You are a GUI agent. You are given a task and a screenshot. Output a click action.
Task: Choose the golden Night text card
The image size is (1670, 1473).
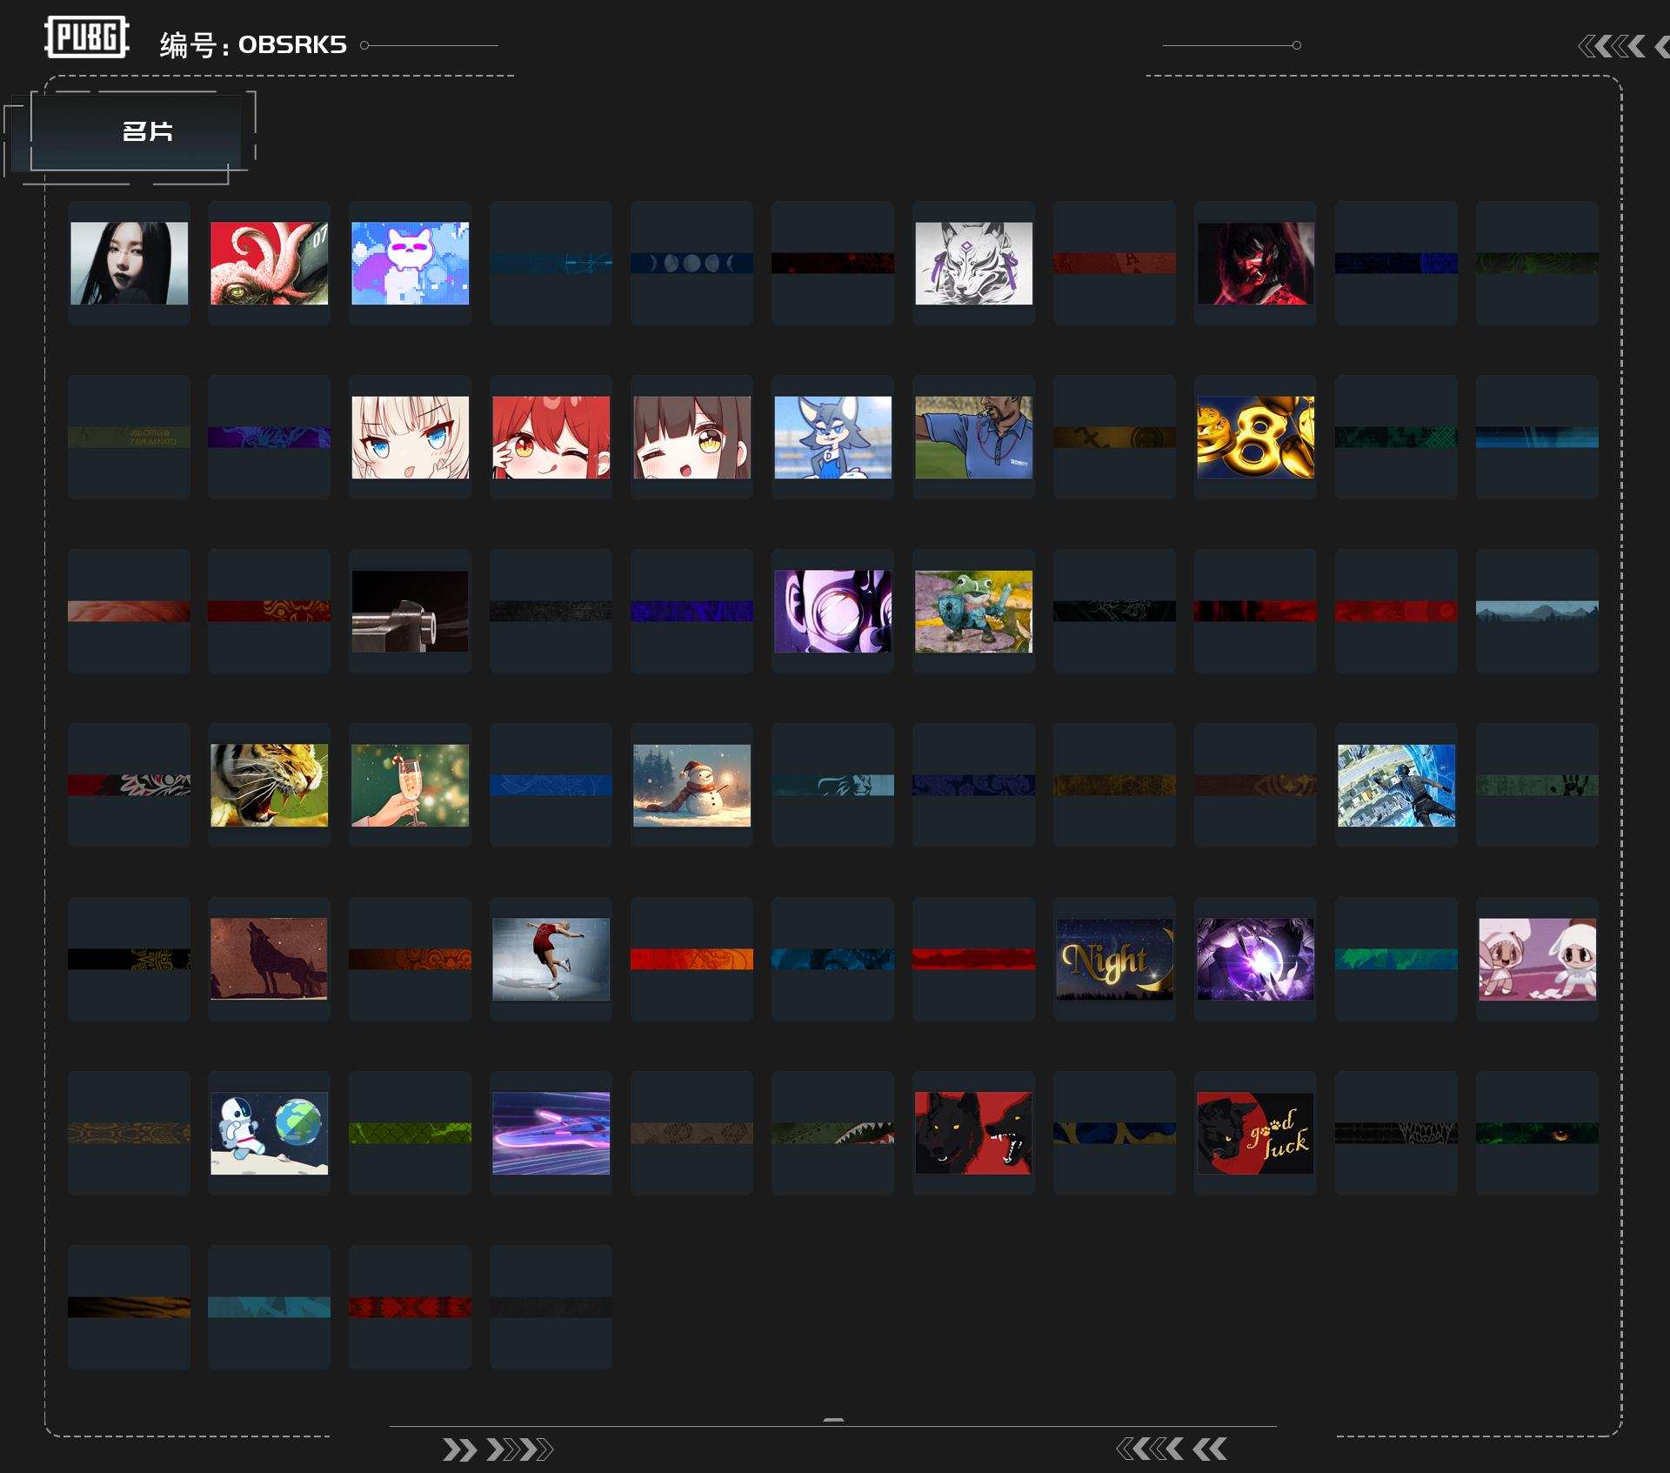point(1114,959)
